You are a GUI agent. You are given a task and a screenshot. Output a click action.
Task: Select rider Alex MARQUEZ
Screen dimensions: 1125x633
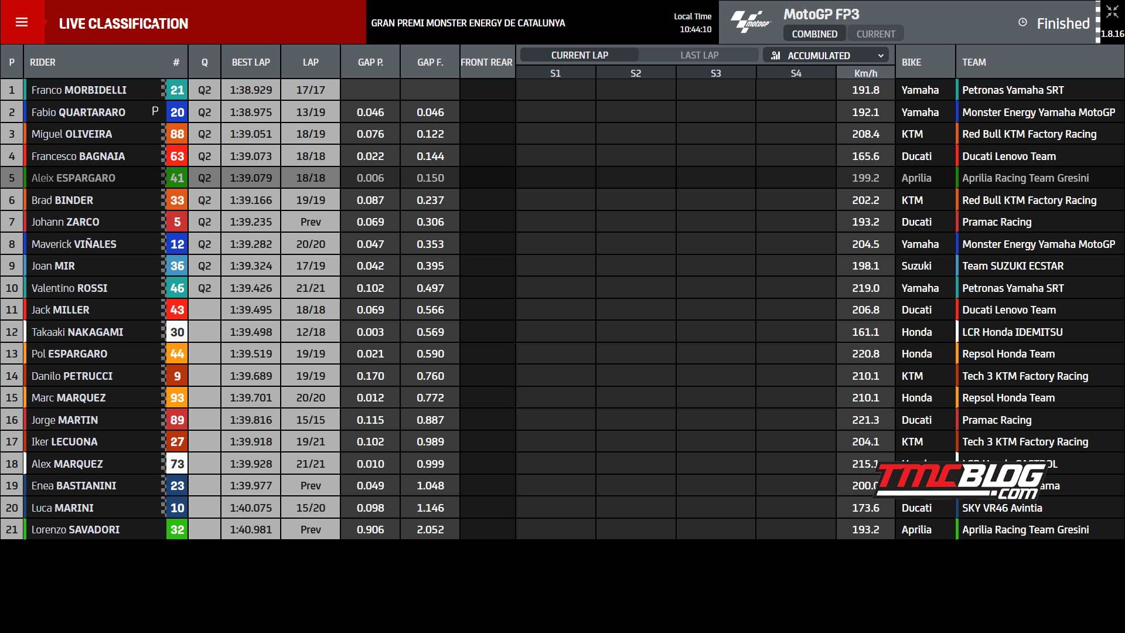coord(67,464)
